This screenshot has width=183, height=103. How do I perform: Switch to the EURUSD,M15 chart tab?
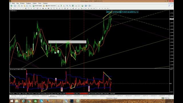click(x=111, y=96)
